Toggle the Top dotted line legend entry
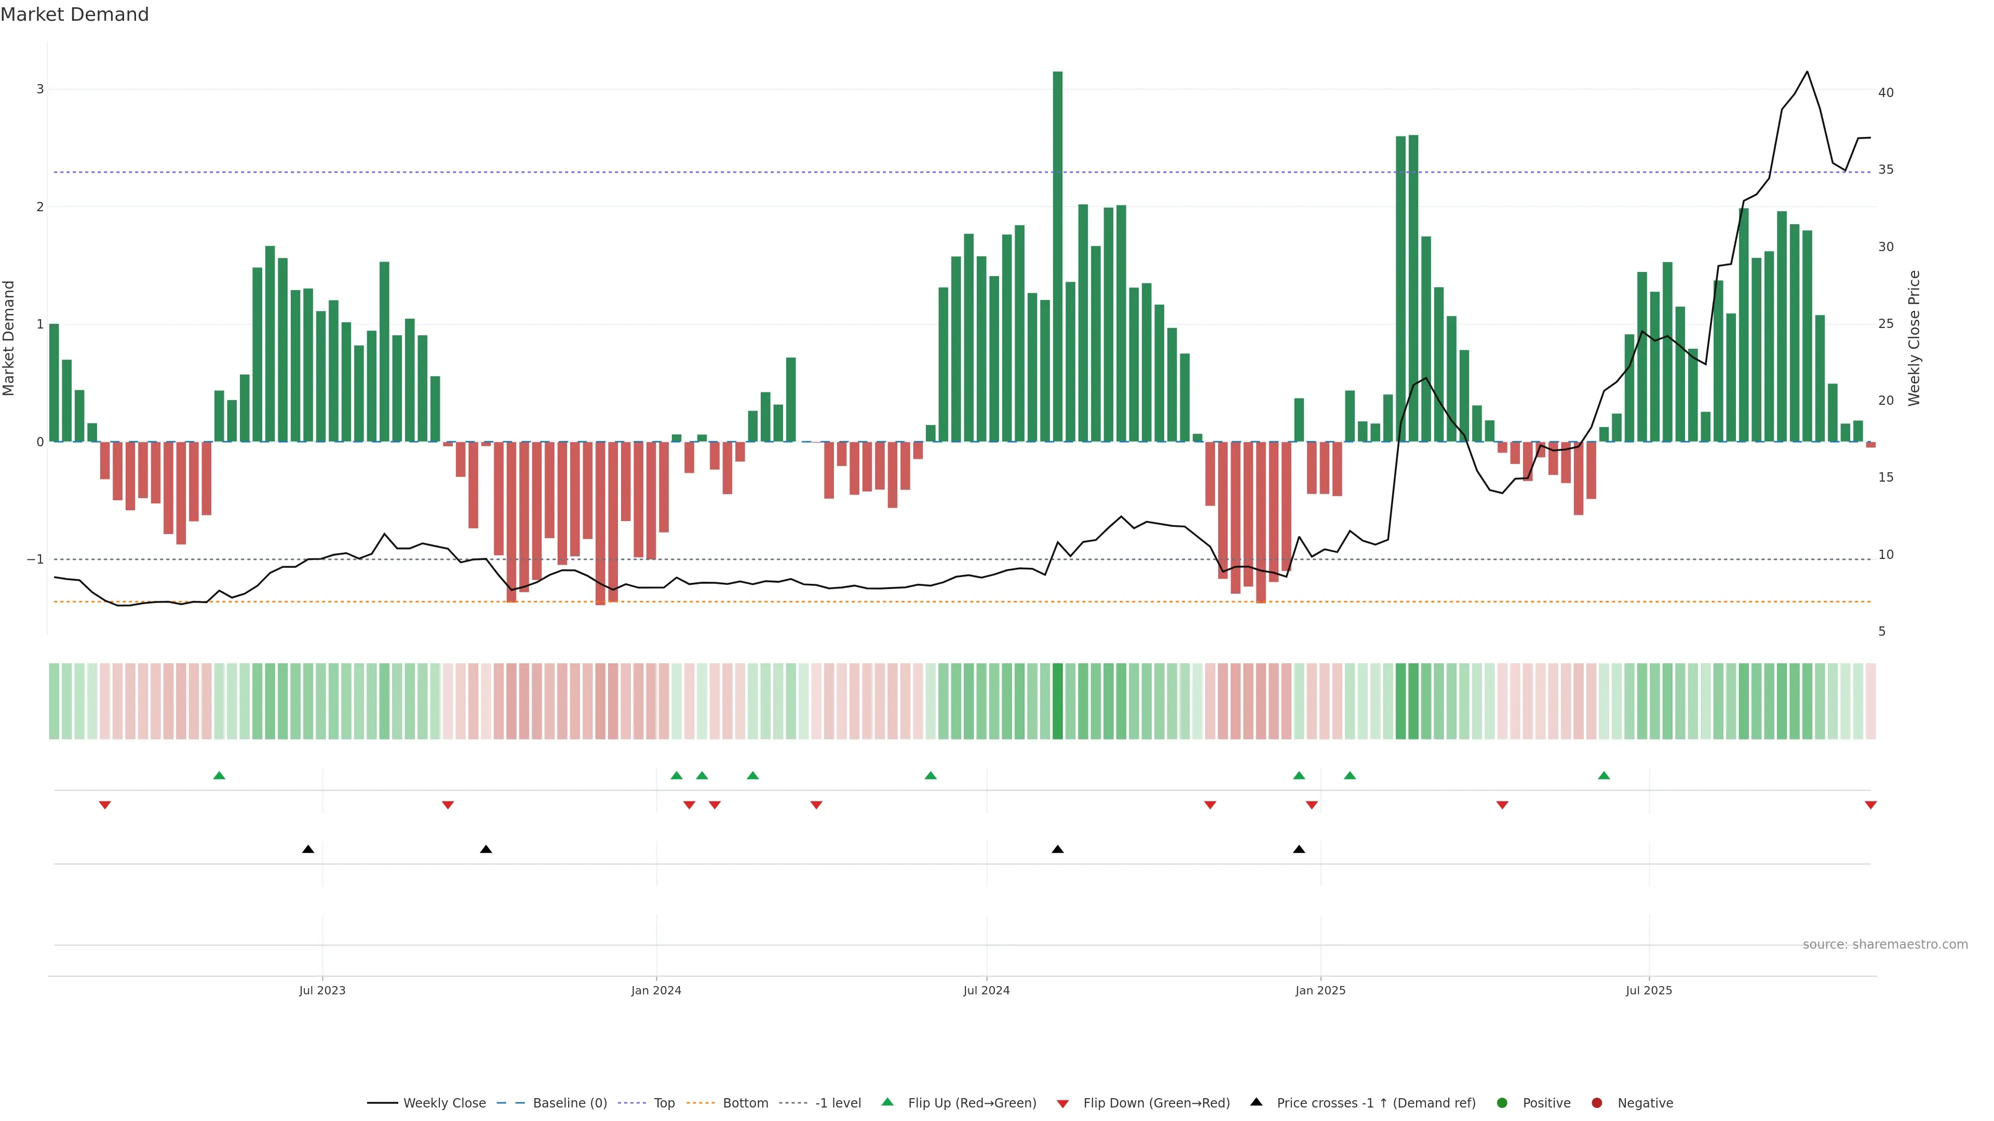Screen dimensions: 1994x1121 [664, 1102]
